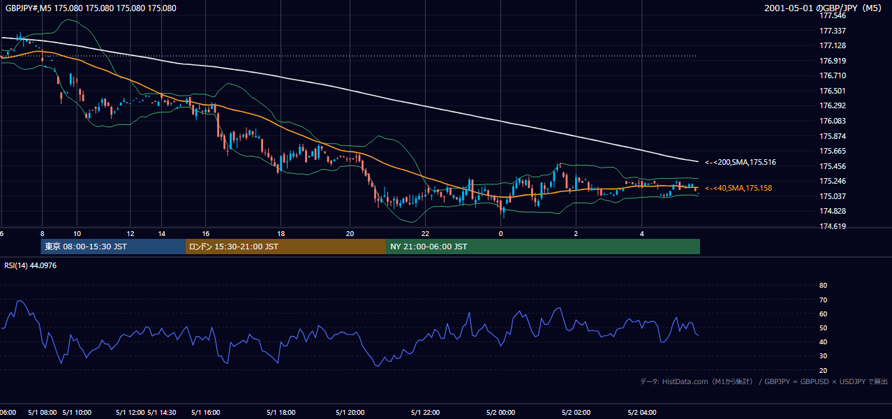Click the price axis value 176.501
The image size is (892, 419).
click(832, 91)
